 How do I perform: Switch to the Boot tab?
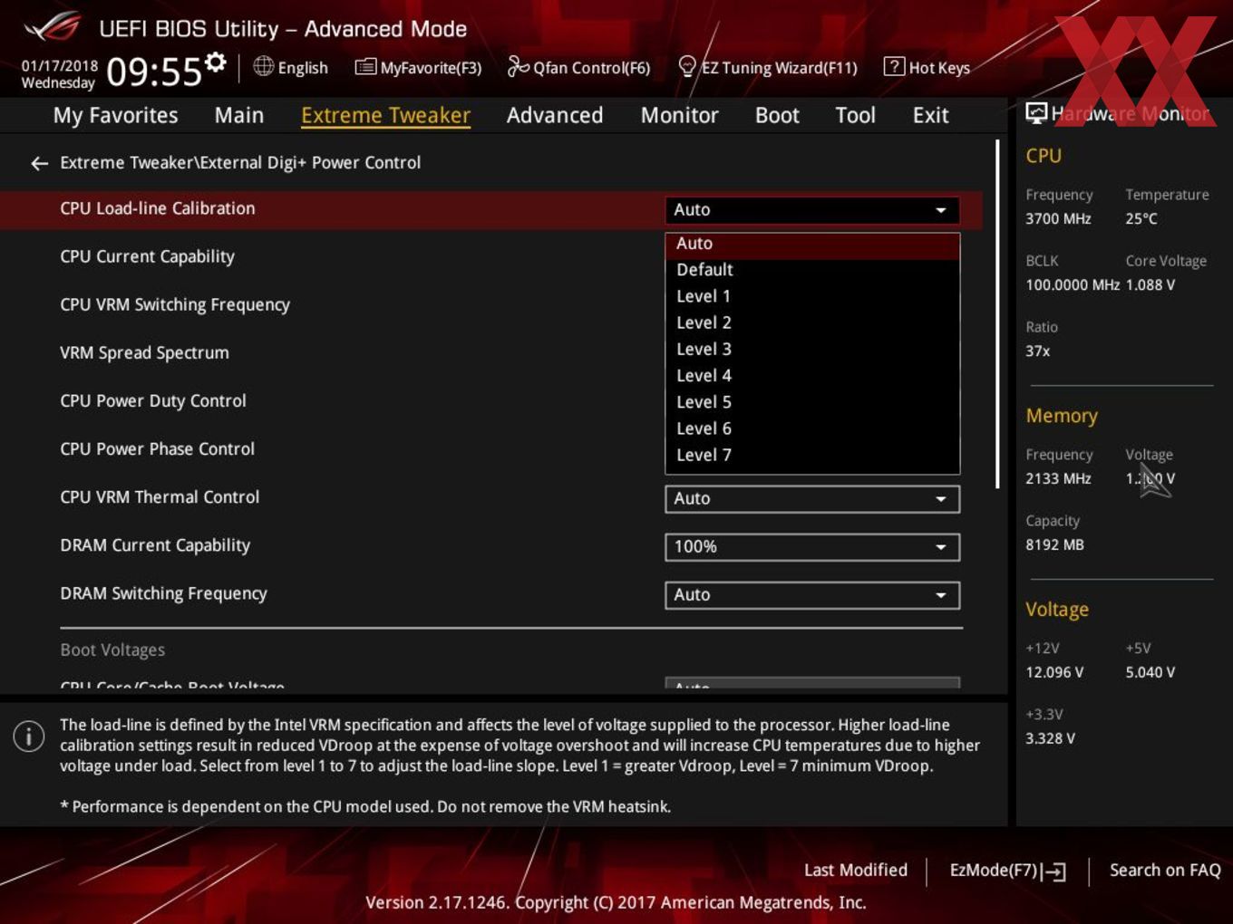pyautogui.click(x=777, y=115)
